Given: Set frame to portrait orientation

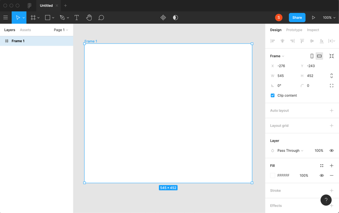Looking at the screenshot, I should (312, 56).
